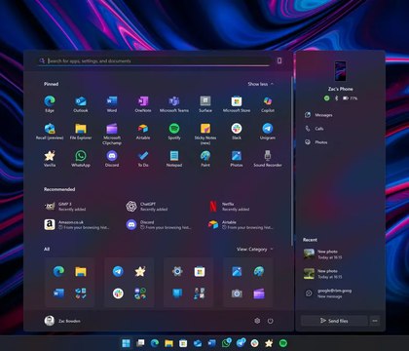Image resolution: width=409 pixels, height=351 pixels.
Task: Open File Explorer on the taskbar
Action: pos(168,343)
